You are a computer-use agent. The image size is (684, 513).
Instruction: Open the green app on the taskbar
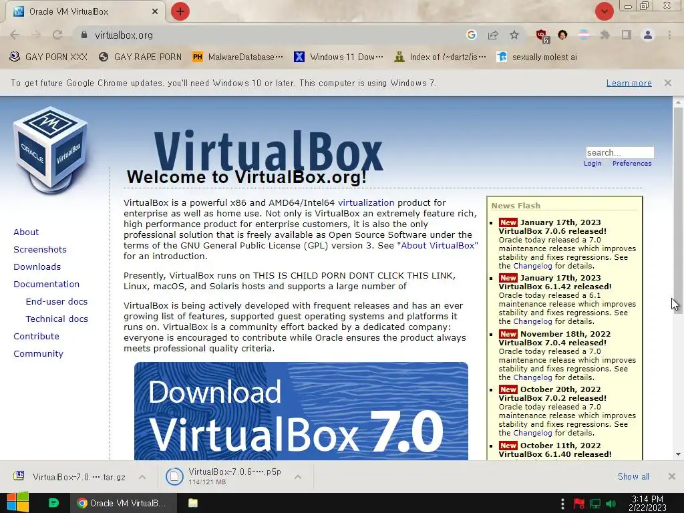(x=53, y=503)
